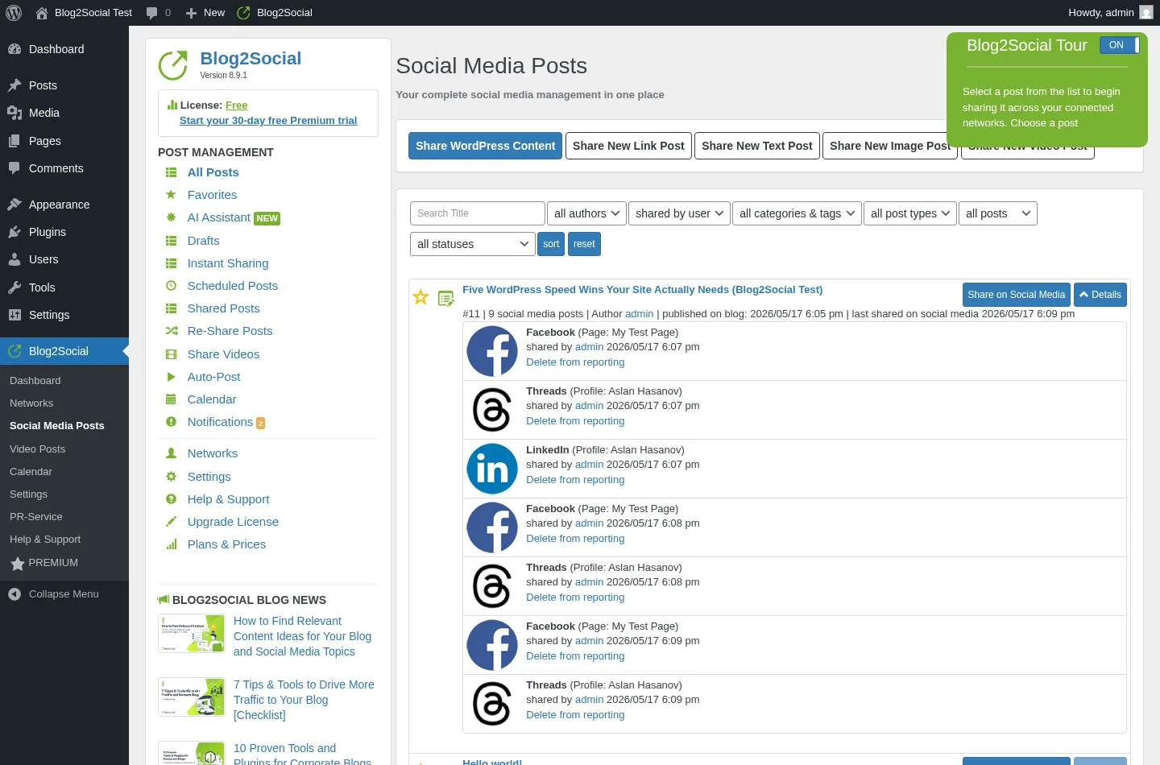Select the Share New Text Post tab

coord(757,146)
